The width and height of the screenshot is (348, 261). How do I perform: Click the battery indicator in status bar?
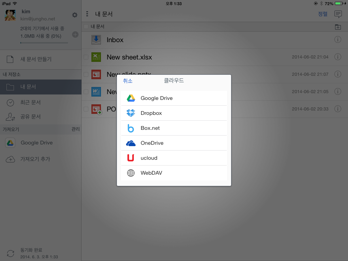(x=339, y=3)
